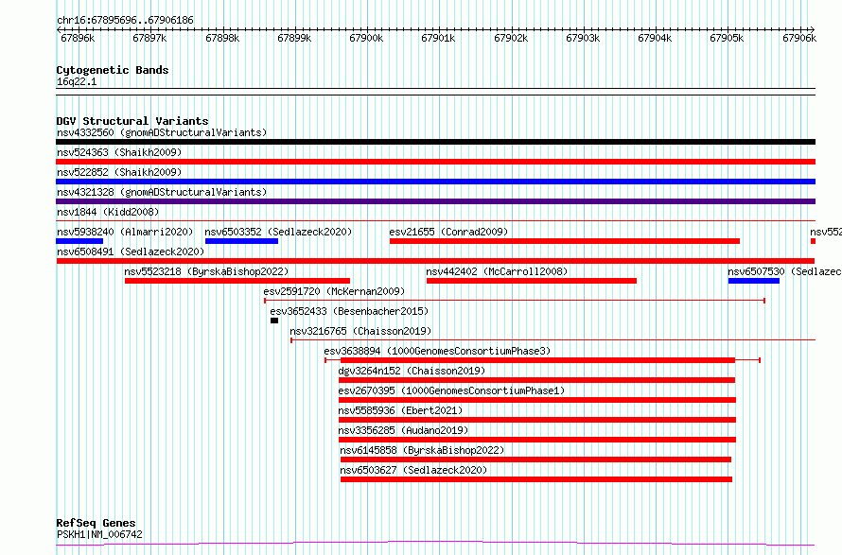Viewport: 842px width, 555px height.
Task: Select the blue nsv6503352 Sedlazeck2020 bar
Action: click(x=241, y=241)
